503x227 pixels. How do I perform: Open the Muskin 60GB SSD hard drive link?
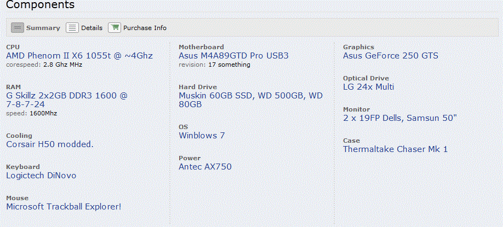[250, 100]
